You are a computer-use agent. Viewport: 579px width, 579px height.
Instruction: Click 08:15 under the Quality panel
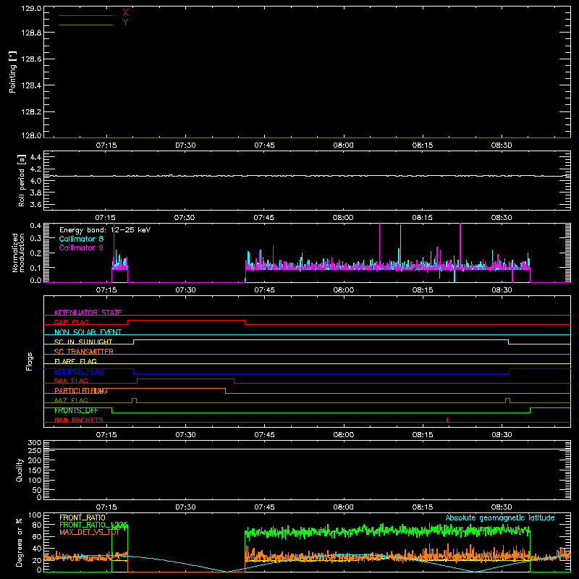(x=423, y=507)
